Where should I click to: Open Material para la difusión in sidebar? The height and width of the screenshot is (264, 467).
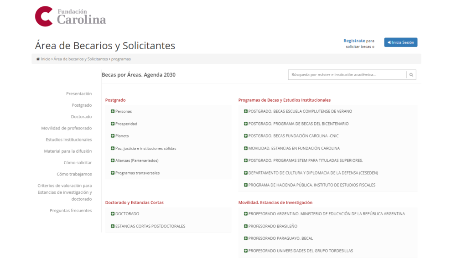[68, 151]
